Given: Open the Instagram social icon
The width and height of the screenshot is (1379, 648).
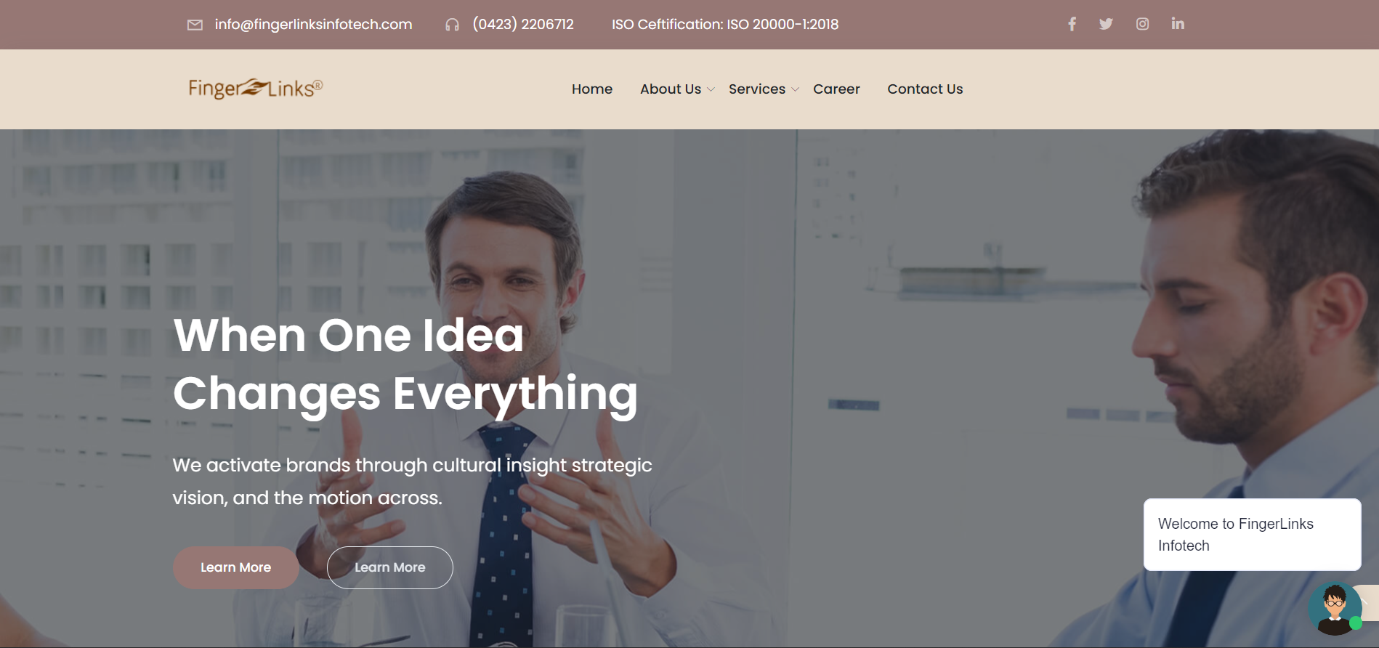Looking at the screenshot, I should [1142, 24].
